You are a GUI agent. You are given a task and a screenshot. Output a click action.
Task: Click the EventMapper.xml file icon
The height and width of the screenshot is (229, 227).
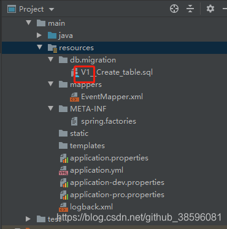click(x=74, y=97)
